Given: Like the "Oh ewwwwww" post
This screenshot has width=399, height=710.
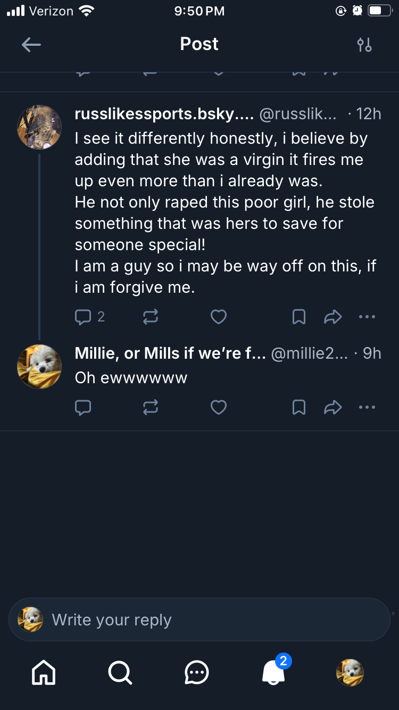Looking at the screenshot, I should (219, 408).
